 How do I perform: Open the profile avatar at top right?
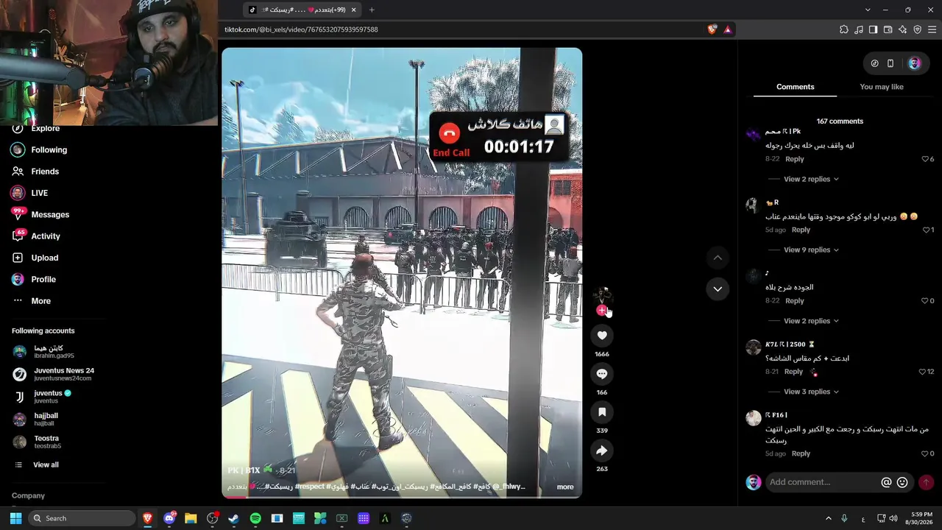click(915, 63)
